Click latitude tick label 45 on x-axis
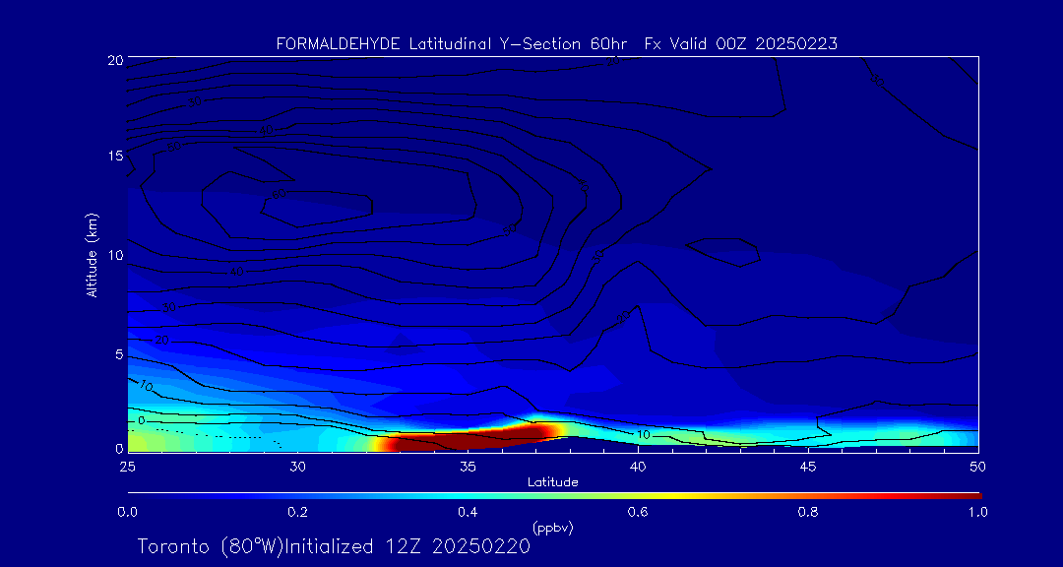 click(808, 466)
